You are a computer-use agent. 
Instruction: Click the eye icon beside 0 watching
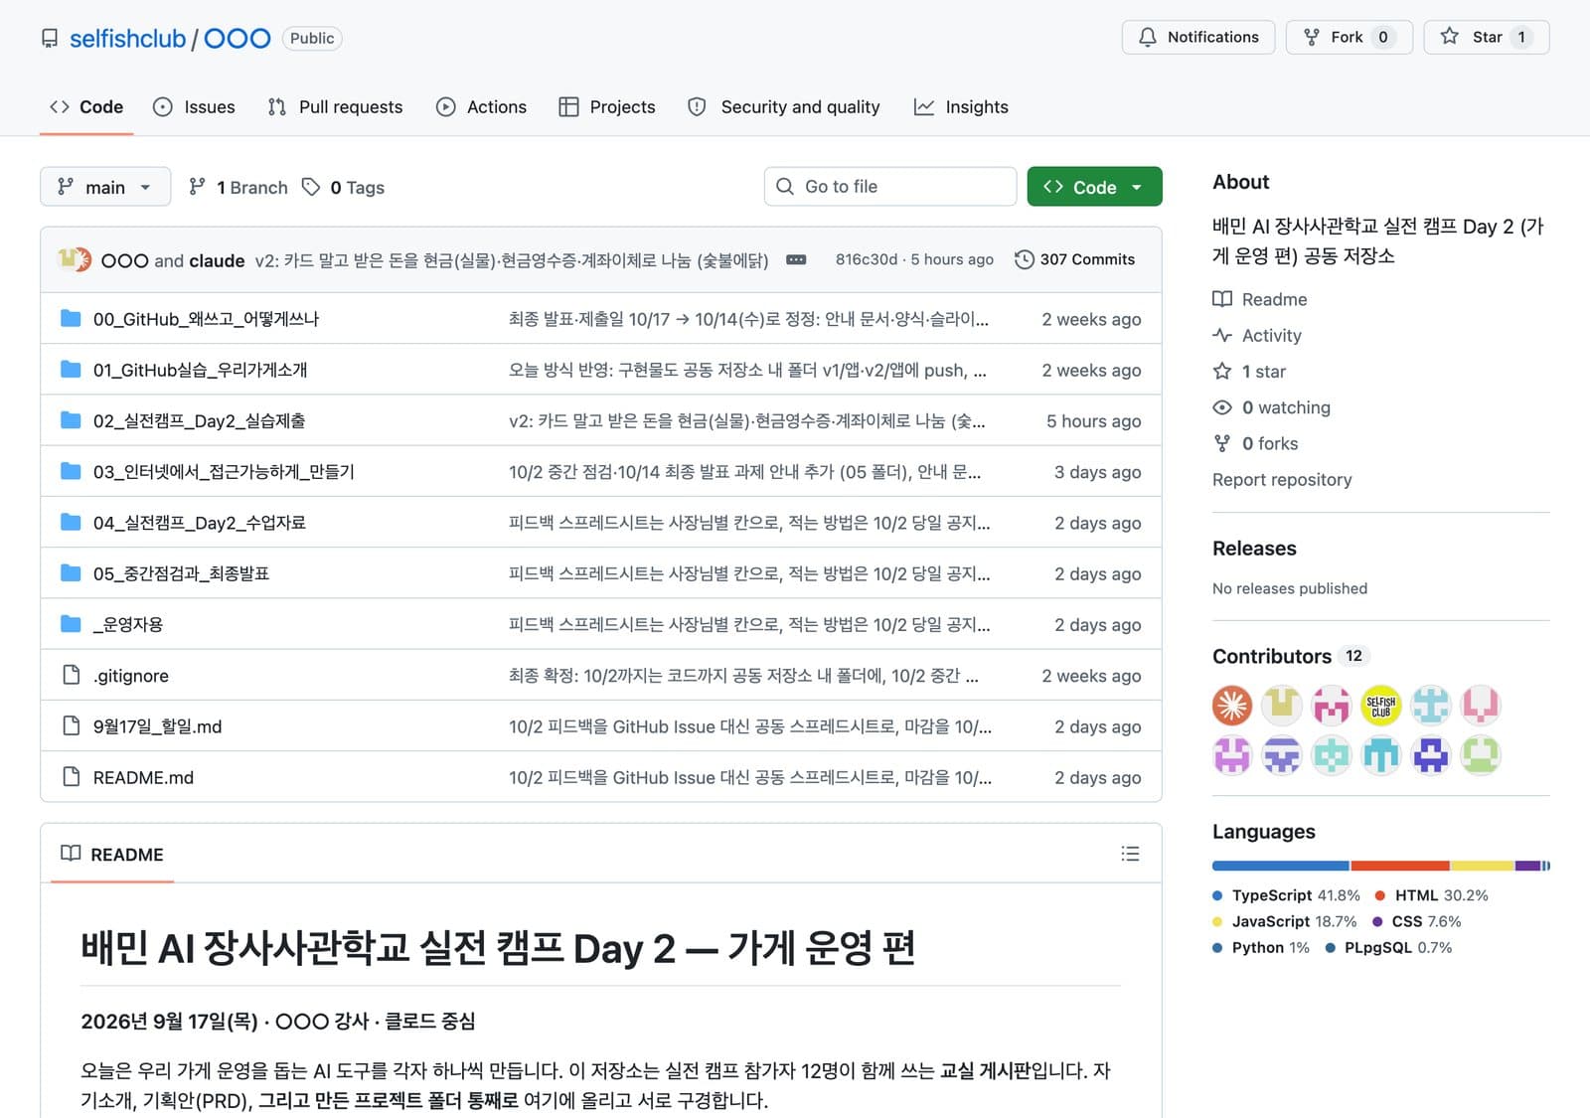(1222, 407)
